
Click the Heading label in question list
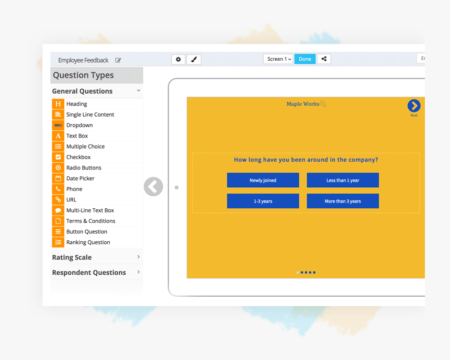pyautogui.click(x=76, y=104)
